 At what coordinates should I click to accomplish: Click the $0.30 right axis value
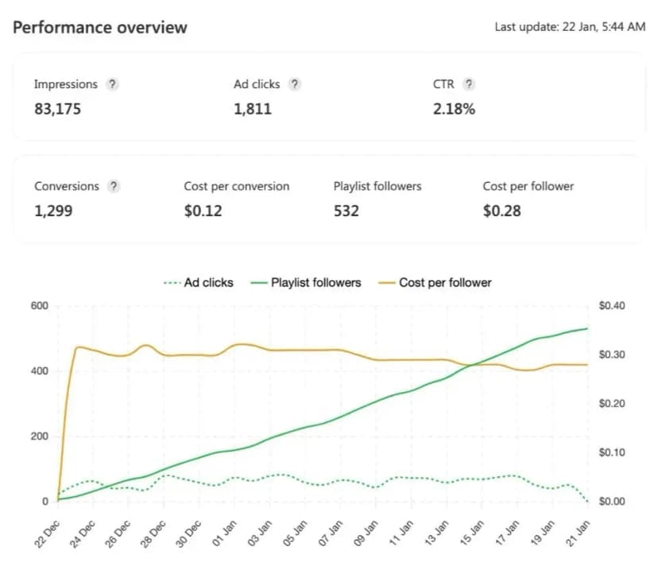pos(612,355)
